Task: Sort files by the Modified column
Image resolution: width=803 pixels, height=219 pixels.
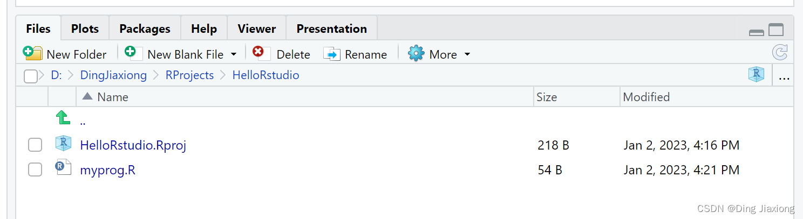Action: pyautogui.click(x=646, y=97)
